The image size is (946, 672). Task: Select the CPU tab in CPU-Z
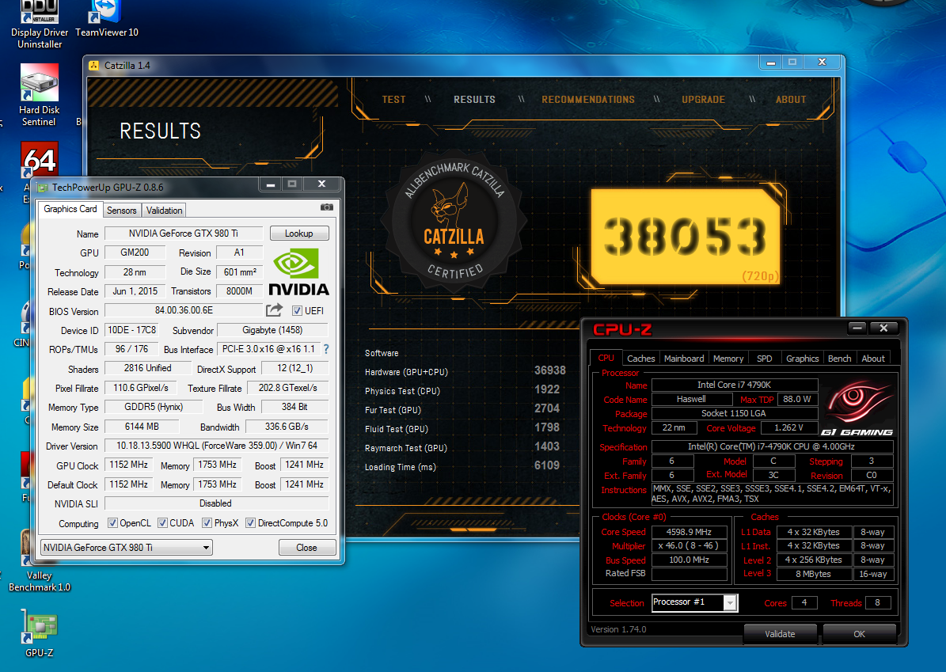[606, 358]
